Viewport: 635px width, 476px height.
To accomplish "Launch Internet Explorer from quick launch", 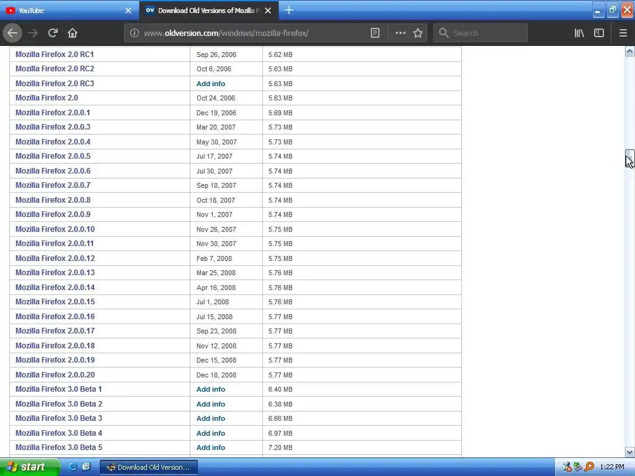I will [x=72, y=467].
